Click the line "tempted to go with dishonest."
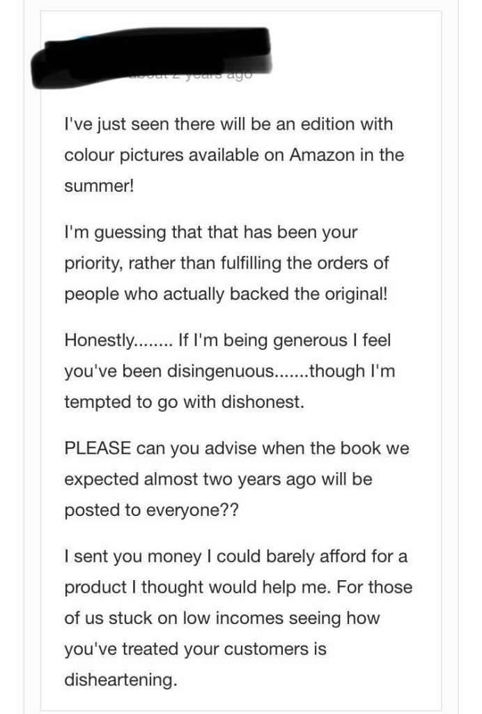Viewport: 482px width, 714px height. [184, 402]
